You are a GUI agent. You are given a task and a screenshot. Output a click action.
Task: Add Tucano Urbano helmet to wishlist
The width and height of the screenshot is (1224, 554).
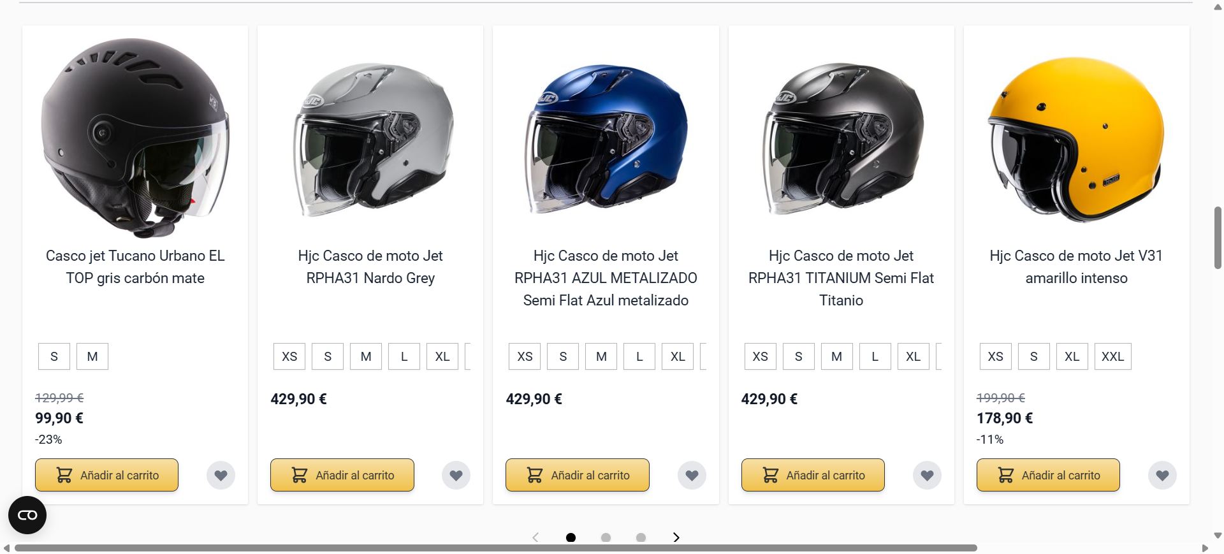[221, 475]
